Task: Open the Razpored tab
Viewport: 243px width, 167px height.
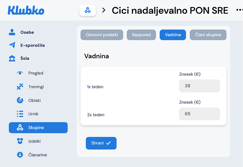Action: tap(141, 35)
